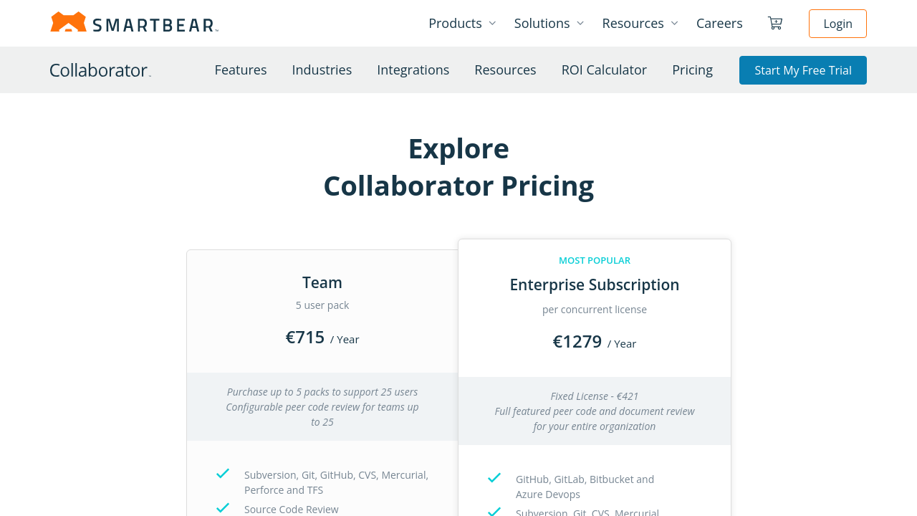Click checkmark next to Source Code Review
Image resolution: width=917 pixels, height=516 pixels.
click(223, 508)
